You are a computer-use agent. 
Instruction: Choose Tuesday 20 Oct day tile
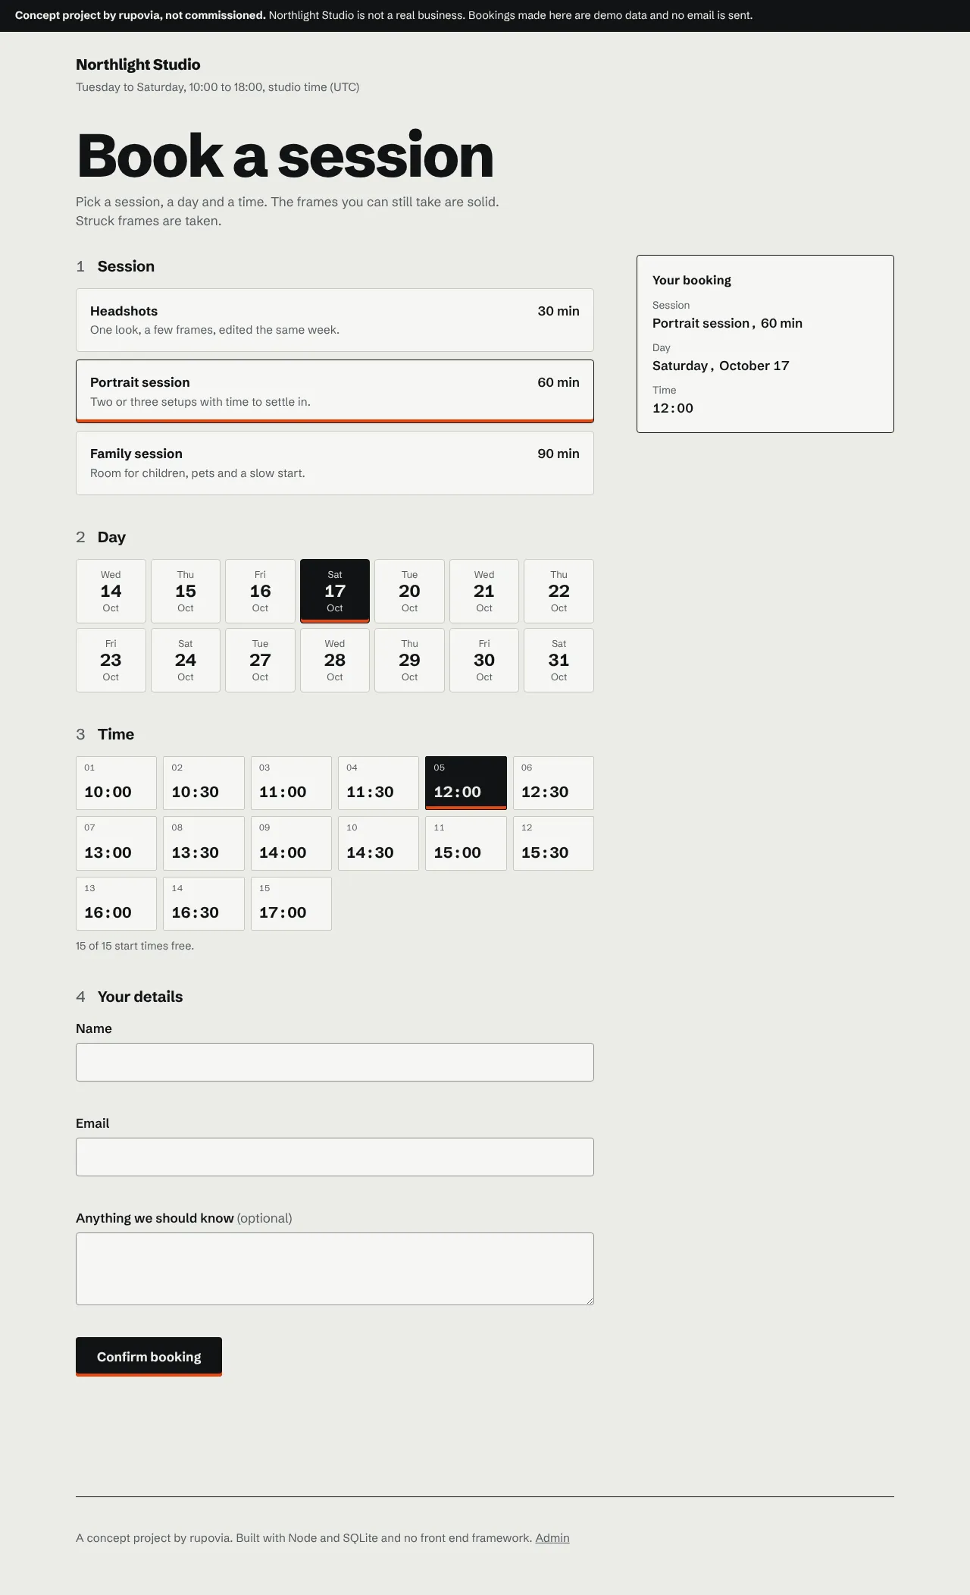coord(409,591)
